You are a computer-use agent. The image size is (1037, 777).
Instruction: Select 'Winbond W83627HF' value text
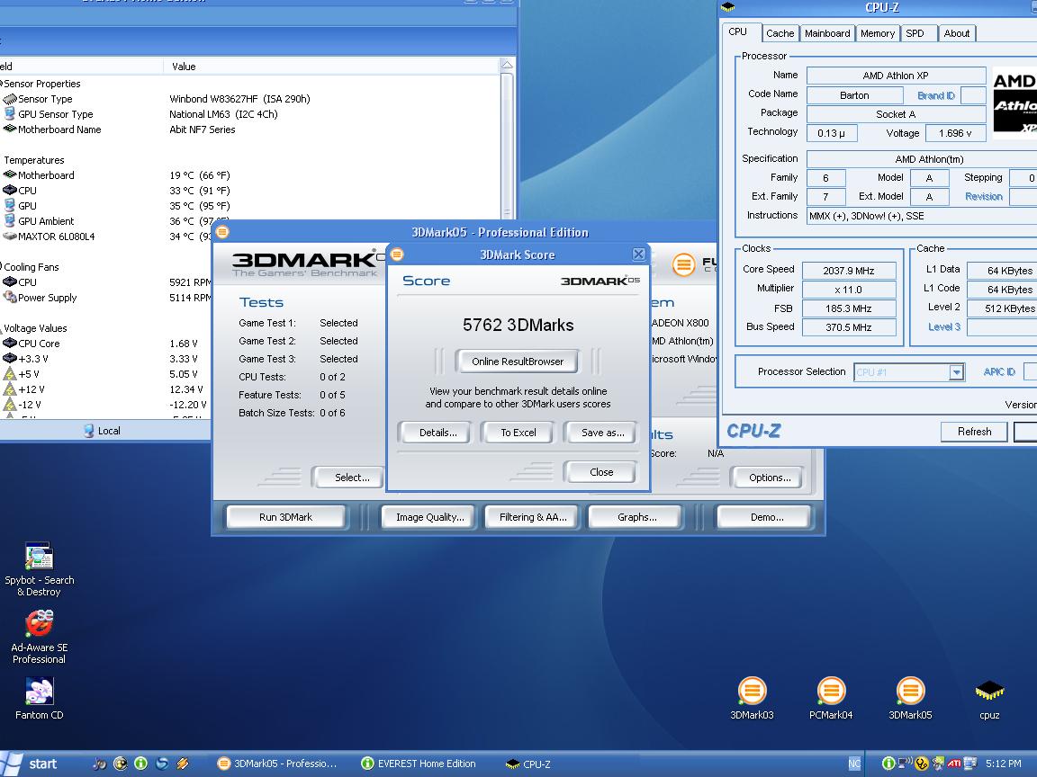coord(213,99)
